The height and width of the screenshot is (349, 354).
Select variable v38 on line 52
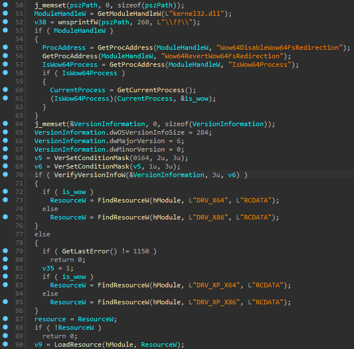point(40,22)
